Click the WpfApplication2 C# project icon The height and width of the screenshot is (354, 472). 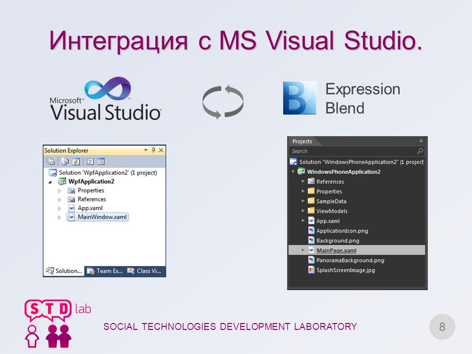click(62, 181)
